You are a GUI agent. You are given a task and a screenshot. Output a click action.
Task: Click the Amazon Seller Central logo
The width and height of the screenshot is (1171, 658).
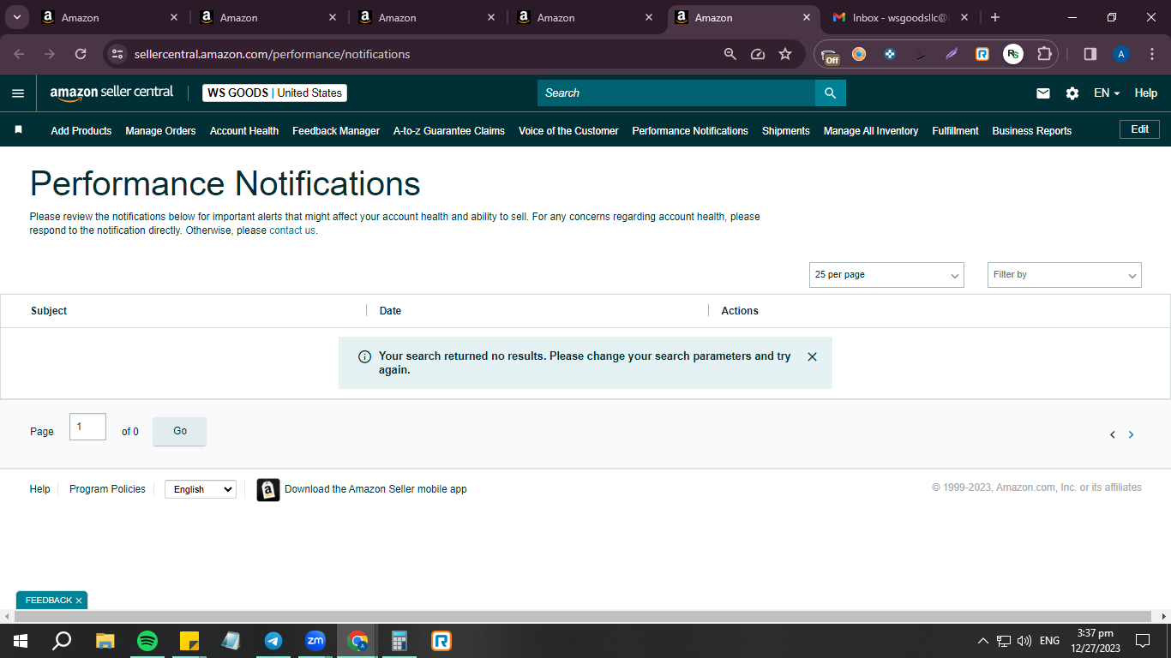pyautogui.click(x=111, y=93)
